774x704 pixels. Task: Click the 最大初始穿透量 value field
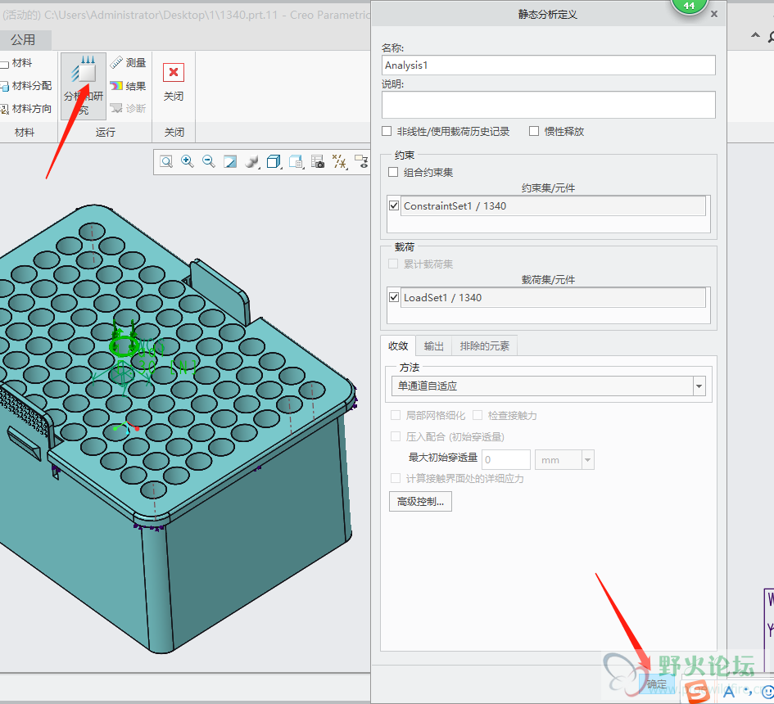pos(506,460)
